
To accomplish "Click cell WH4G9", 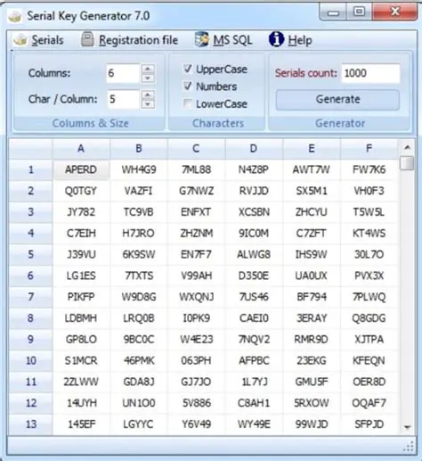I will point(139,169).
